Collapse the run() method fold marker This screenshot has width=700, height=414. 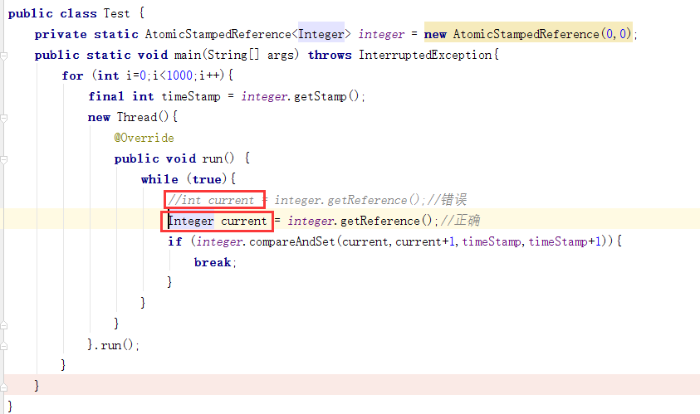[3, 159]
